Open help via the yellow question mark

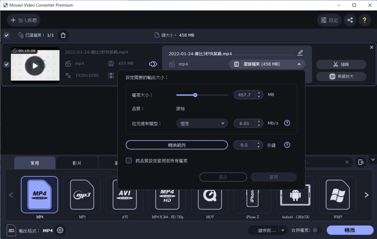point(364,20)
